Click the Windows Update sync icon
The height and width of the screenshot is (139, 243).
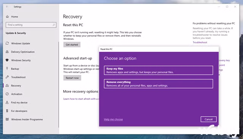[x=7, y=43]
